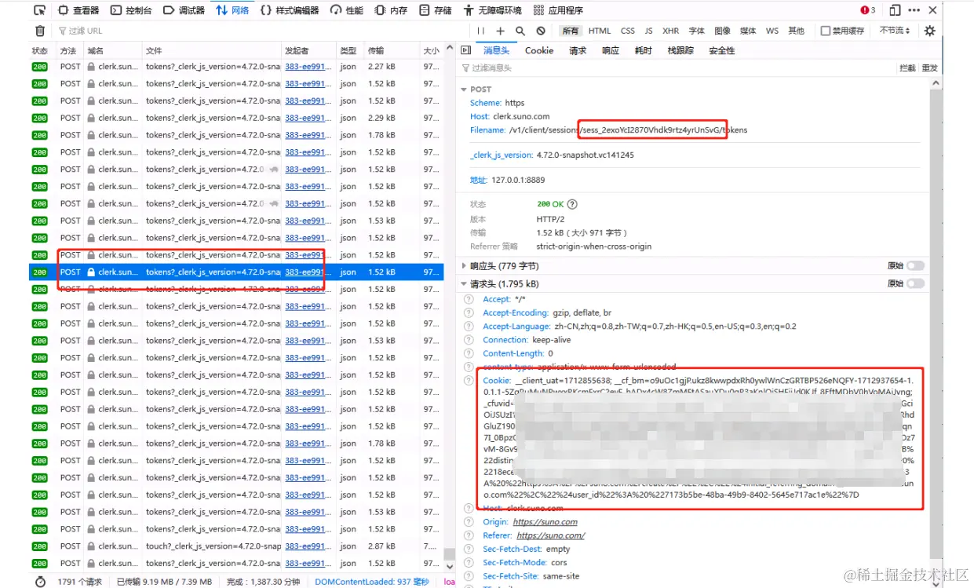Open the 存储 tab
Viewport: 974px width, 588px height.
click(x=436, y=10)
